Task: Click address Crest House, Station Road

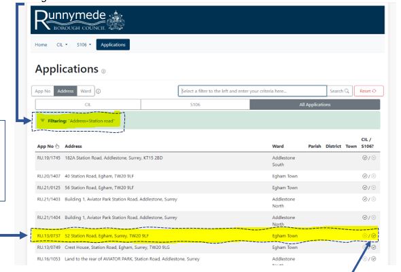Action: (117, 248)
